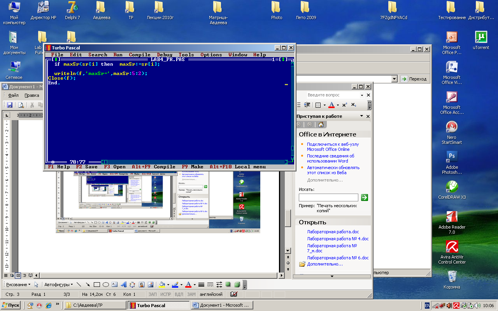
Task: Switch to Outline view button in Word
Action: click(24, 275)
